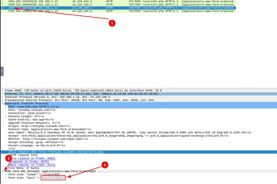Expand the Form item "uname" entry
The width and height of the screenshot is (277, 184).
6,175
